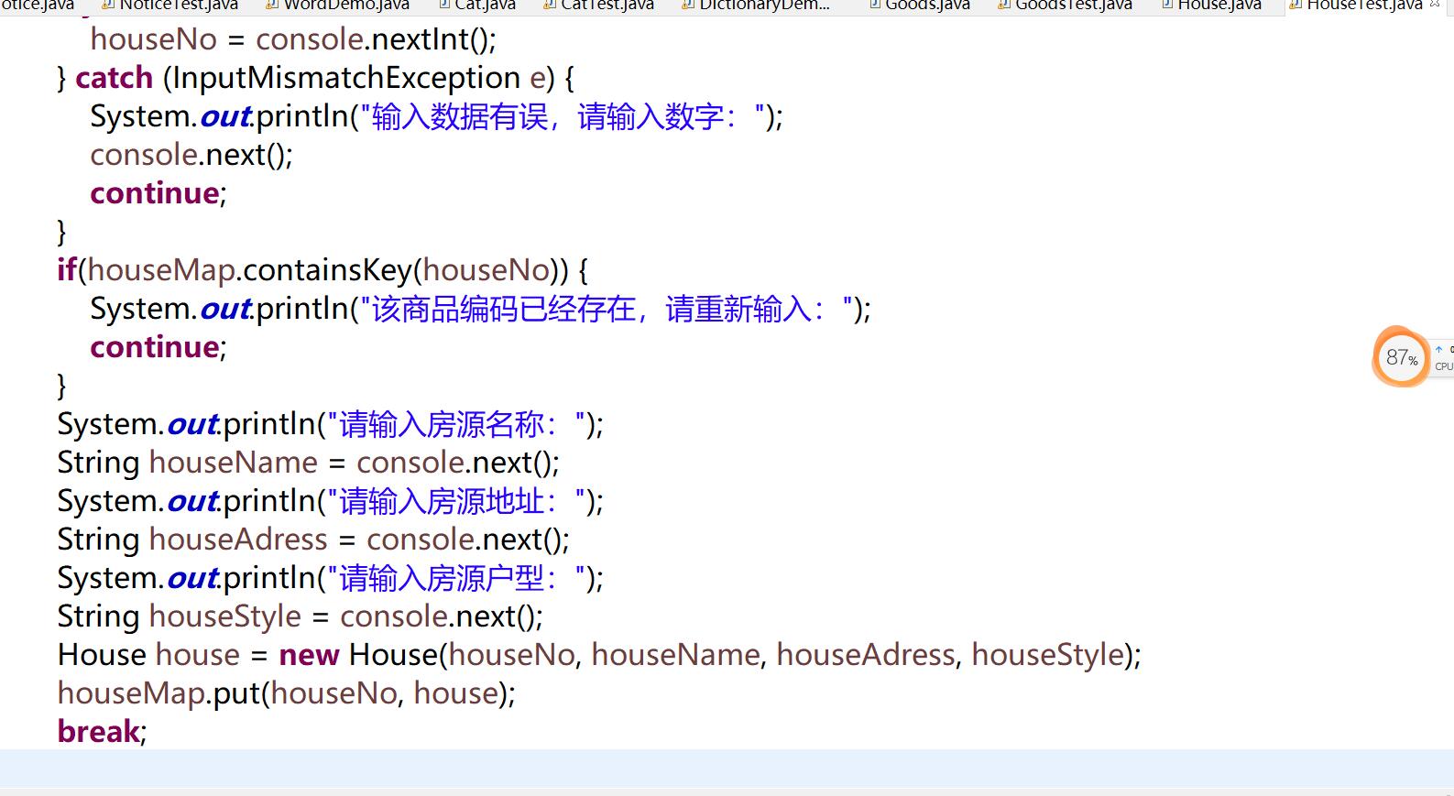Switch to the Cat.java tab
This screenshot has height=796, width=1454.
point(477,5)
